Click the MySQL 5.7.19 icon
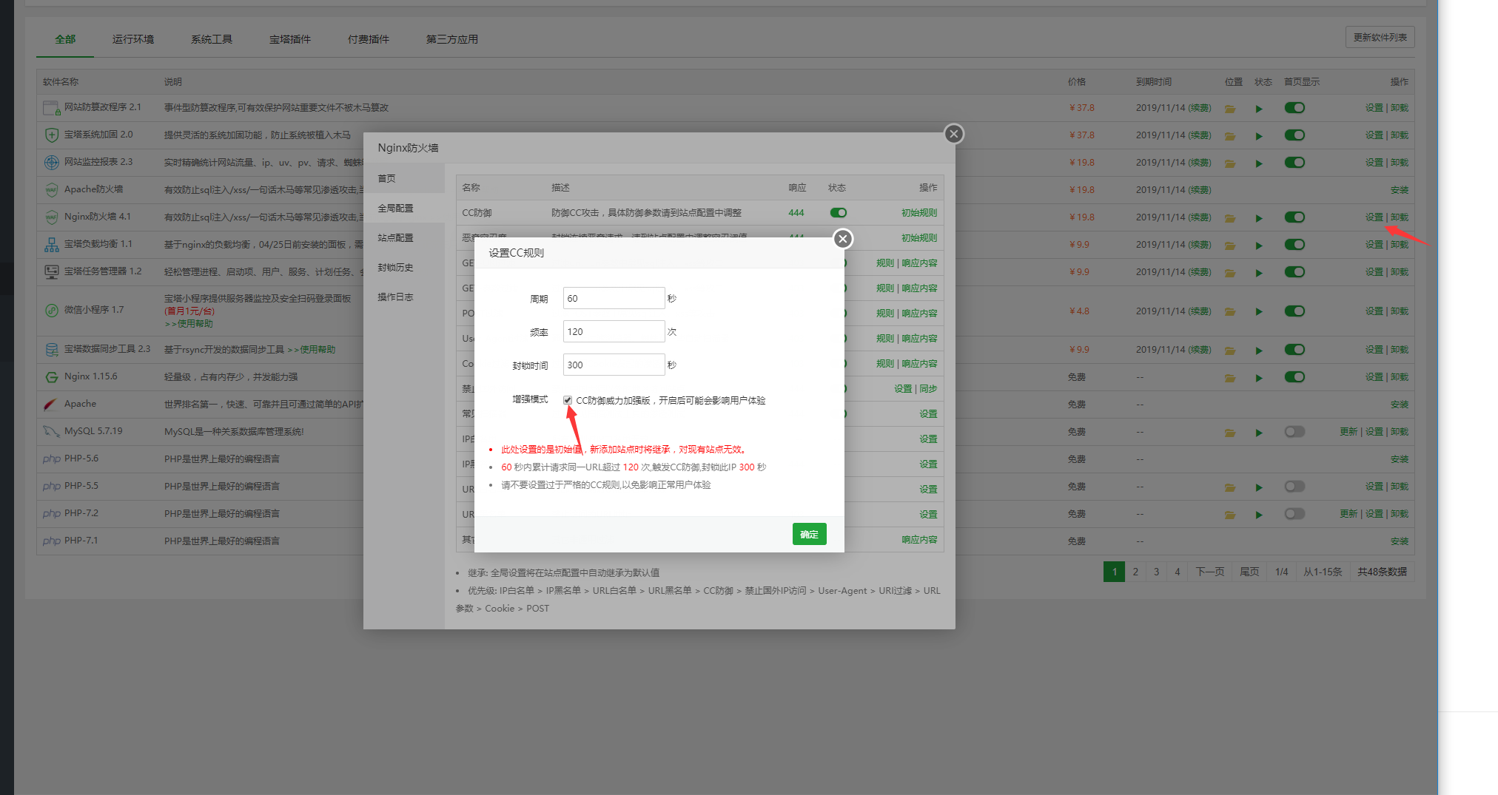1498x795 pixels. click(x=52, y=432)
